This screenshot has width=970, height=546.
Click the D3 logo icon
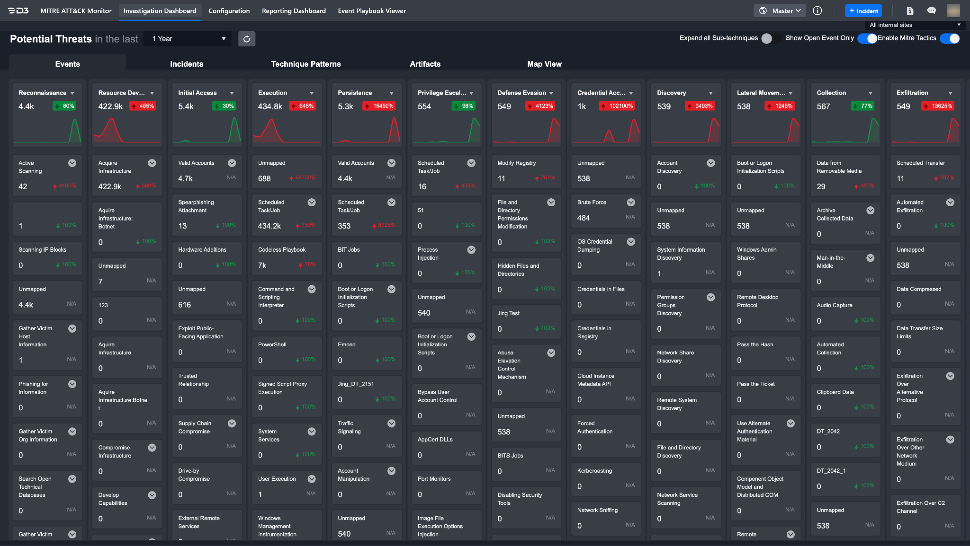19,10
